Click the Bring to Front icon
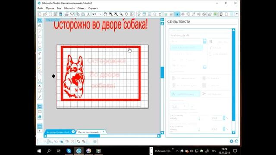276x155 pixels. tap(78, 141)
